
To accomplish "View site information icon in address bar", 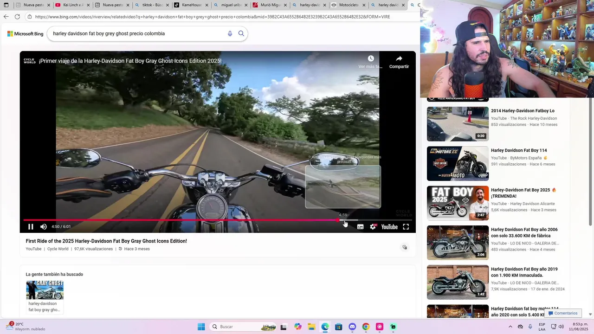I will coord(30,17).
